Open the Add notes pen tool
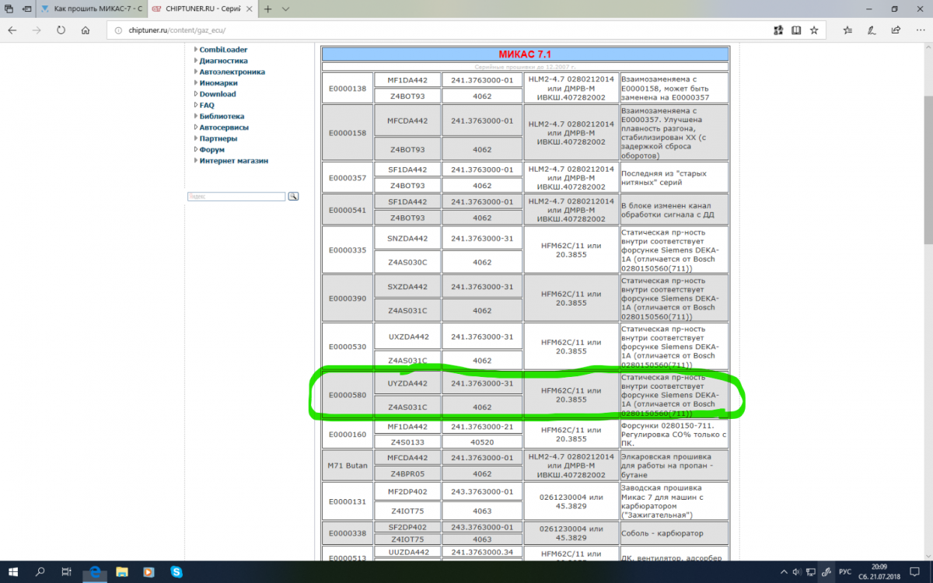The height and width of the screenshot is (583, 933). (873, 30)
